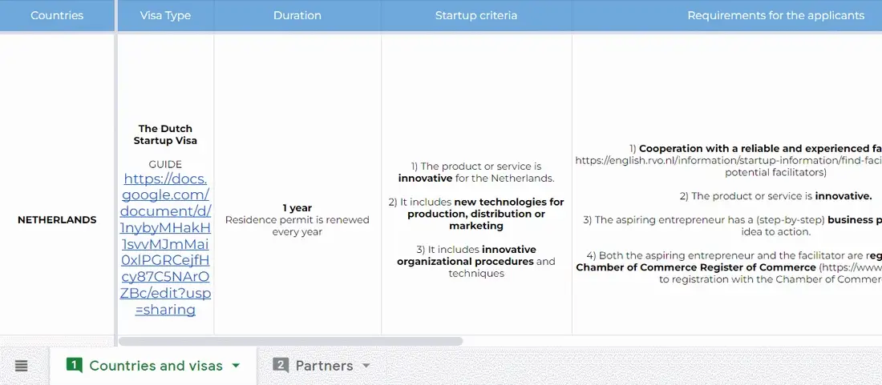Open the all sheets list icon
The image size is (882, 385).
pyautogui.click(x=21, y=366)
